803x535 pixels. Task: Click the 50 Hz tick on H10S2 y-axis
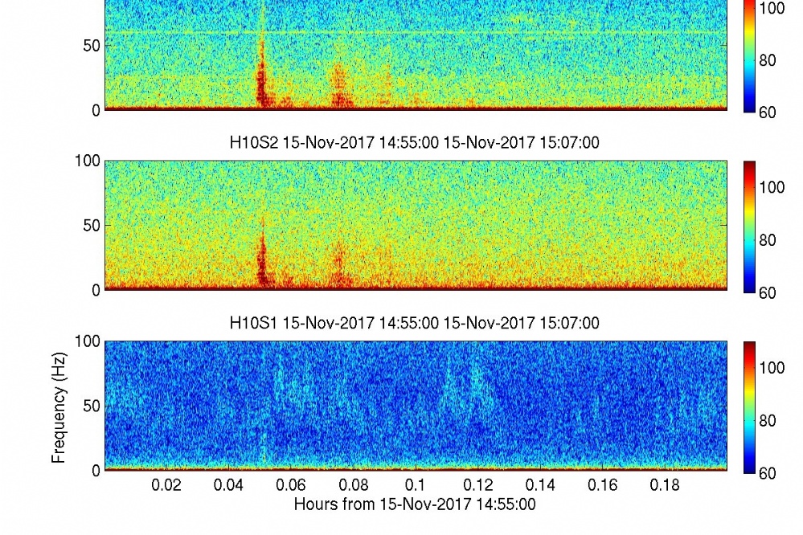click(x=91, y=226)
